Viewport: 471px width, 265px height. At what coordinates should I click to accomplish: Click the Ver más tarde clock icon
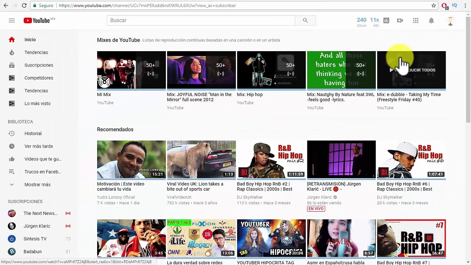pos(12,146)
